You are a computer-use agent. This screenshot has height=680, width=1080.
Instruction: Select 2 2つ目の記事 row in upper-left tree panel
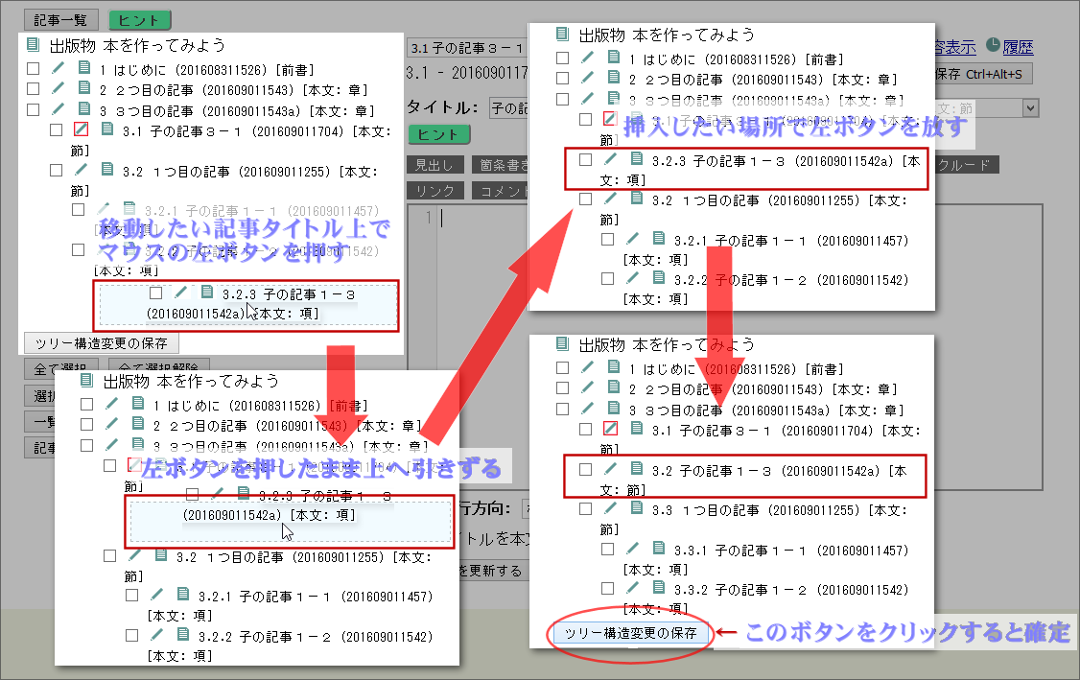pyautogui.click(x=198, y=89)
